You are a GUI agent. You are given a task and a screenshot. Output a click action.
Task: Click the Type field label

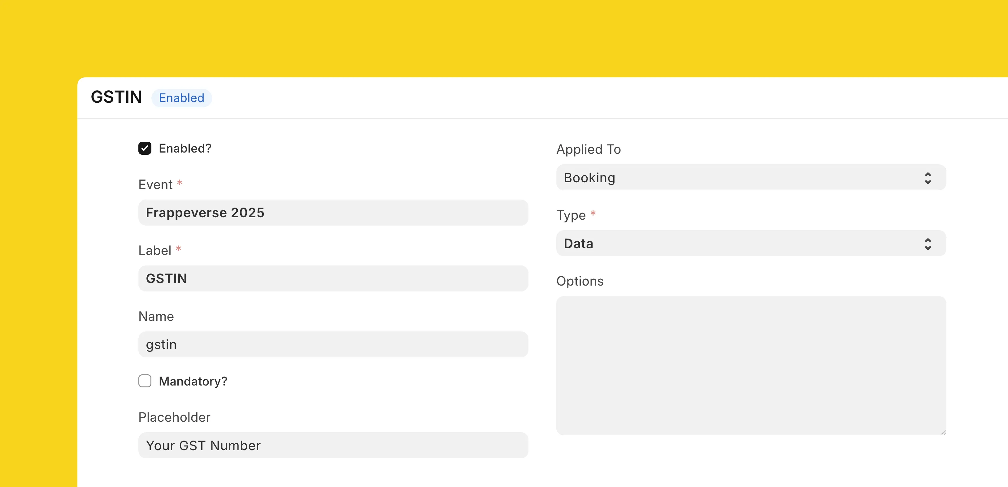point(571,215)
